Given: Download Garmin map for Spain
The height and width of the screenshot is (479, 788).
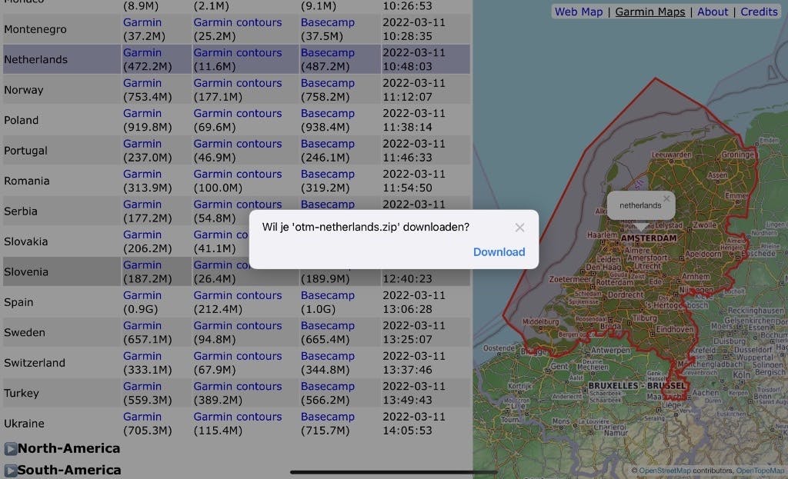Looking at the screenshot, I should pos(142,295).
